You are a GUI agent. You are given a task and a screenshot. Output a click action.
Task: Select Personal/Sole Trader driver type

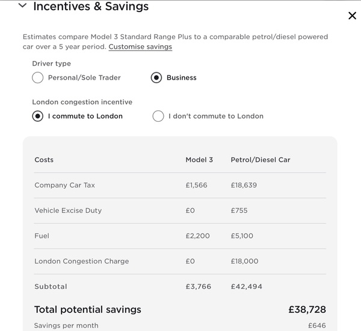pos(38,78)
